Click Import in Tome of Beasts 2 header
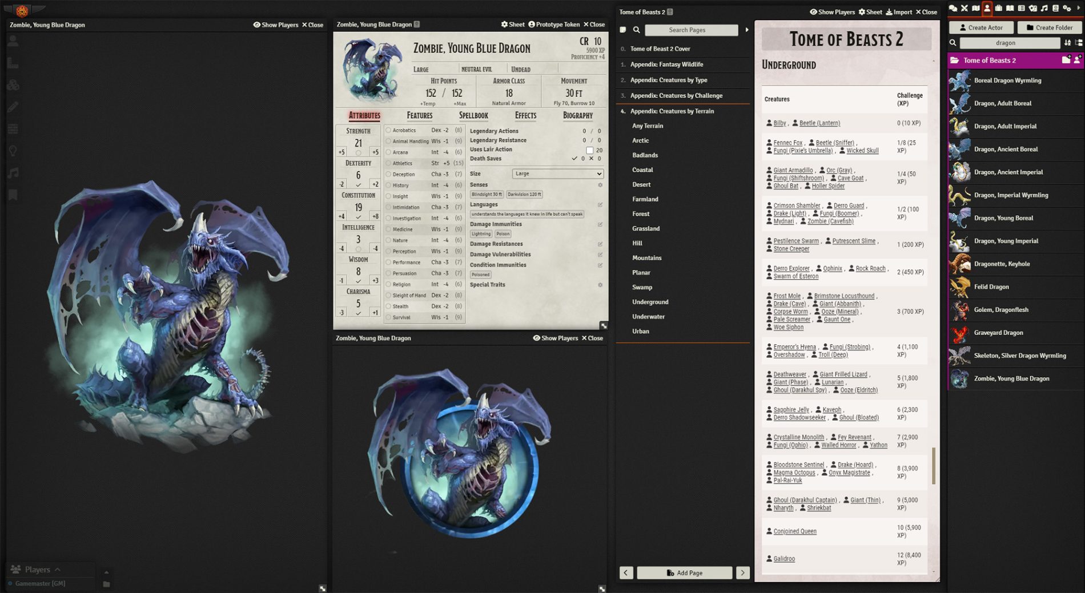 coord(898,12)
